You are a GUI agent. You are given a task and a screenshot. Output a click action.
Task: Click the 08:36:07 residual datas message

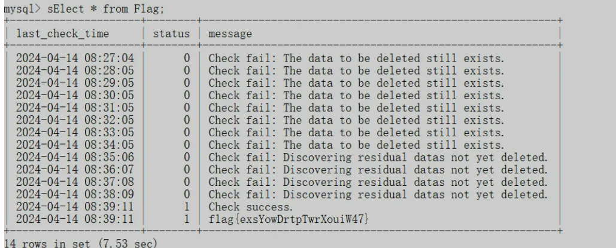coord(378,170)
